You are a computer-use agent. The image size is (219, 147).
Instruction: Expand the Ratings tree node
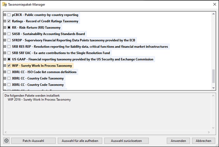(5, 21)
